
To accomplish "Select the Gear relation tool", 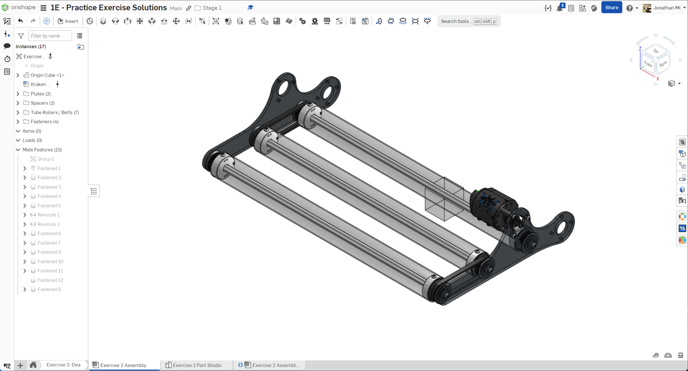I will click(x=302, y=21).
